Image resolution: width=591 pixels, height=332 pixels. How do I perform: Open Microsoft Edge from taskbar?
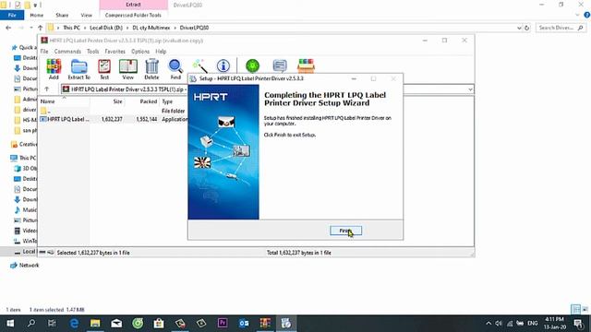(x=74, y=323)
